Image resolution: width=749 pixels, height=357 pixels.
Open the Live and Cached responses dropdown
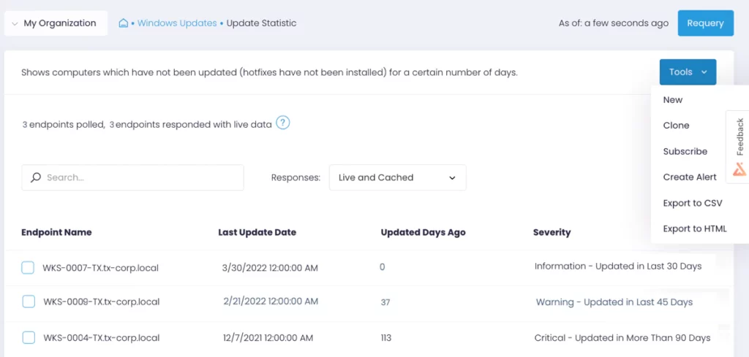coord(397,177)
